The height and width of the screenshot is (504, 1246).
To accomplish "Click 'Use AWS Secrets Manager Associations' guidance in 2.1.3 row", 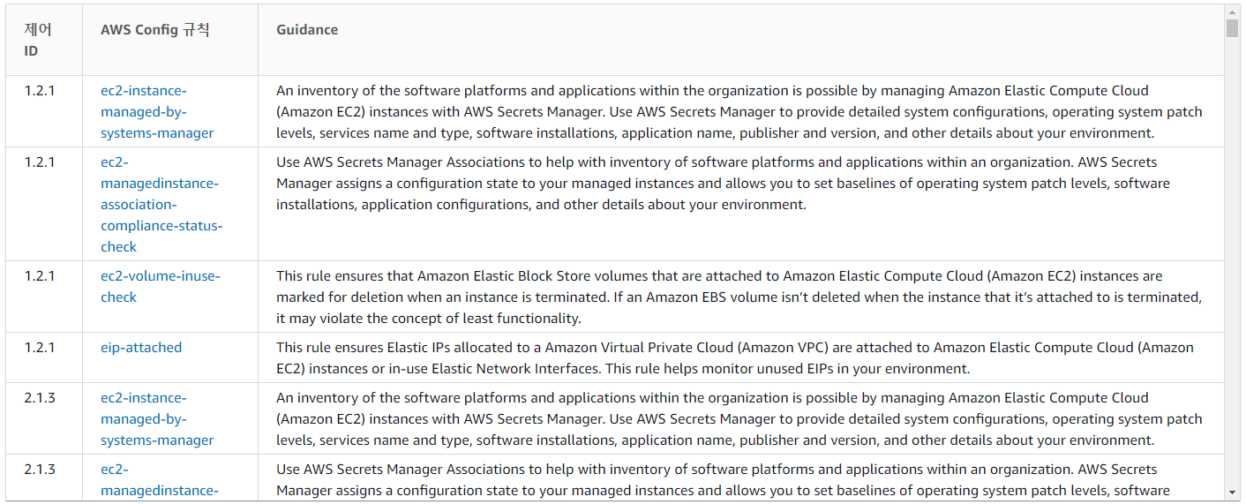I will (723, 480).
